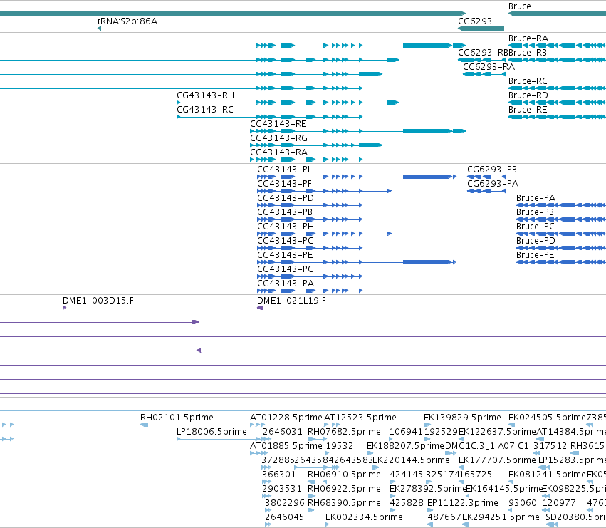Select the purple arrow under DME1-003D15.F
606x528 pixels.
tap(65, 308)
